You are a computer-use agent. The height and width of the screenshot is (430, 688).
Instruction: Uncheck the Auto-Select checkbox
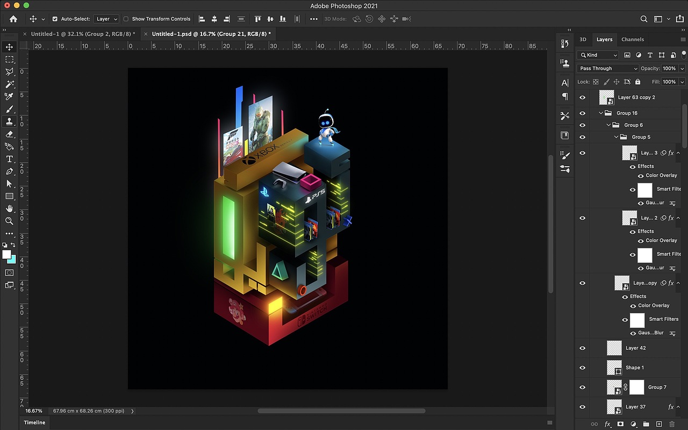55,19
